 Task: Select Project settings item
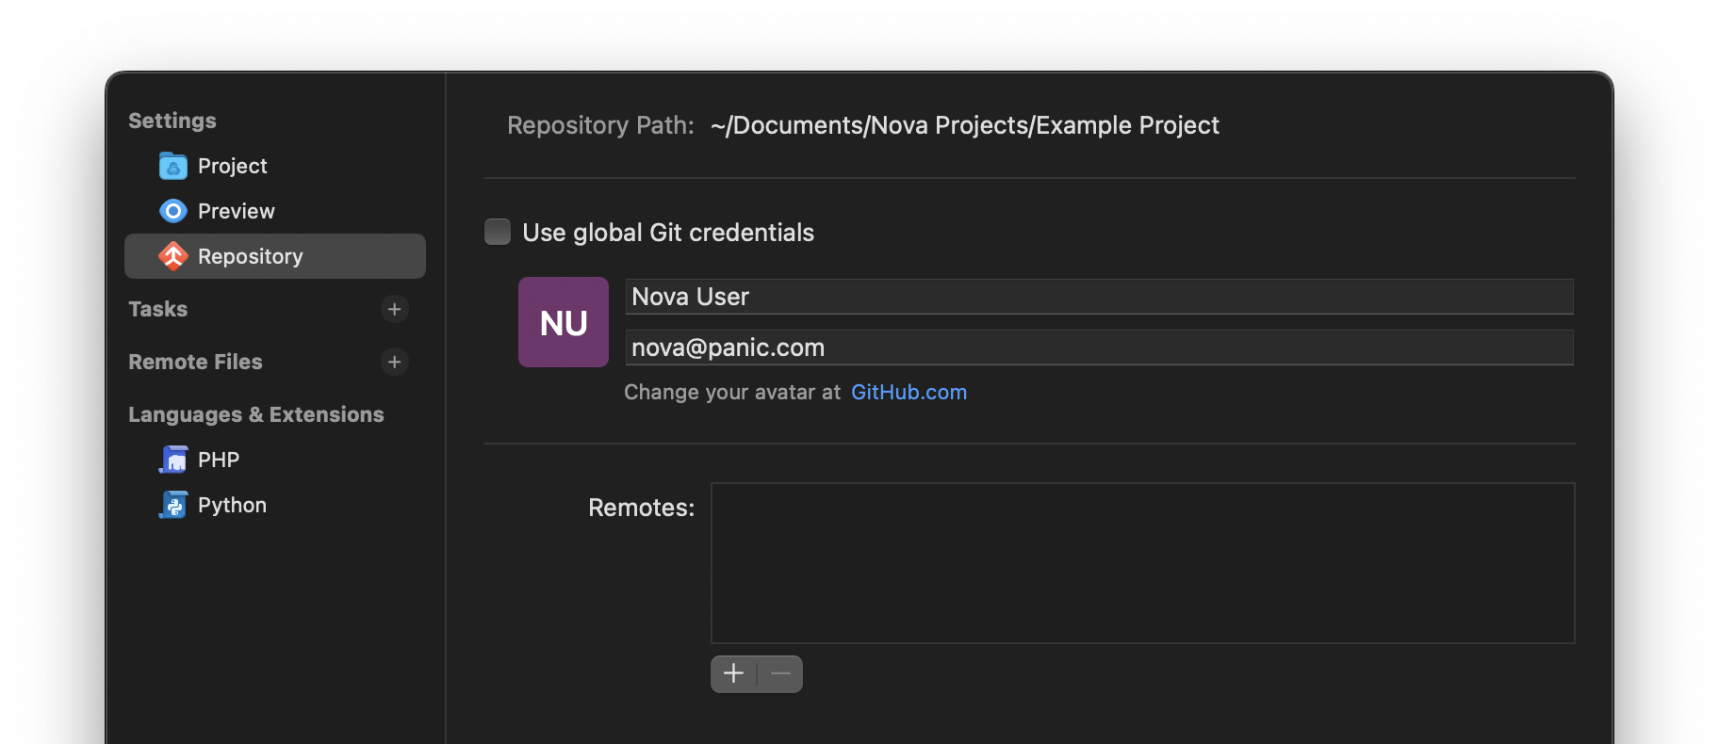point(275,166)
